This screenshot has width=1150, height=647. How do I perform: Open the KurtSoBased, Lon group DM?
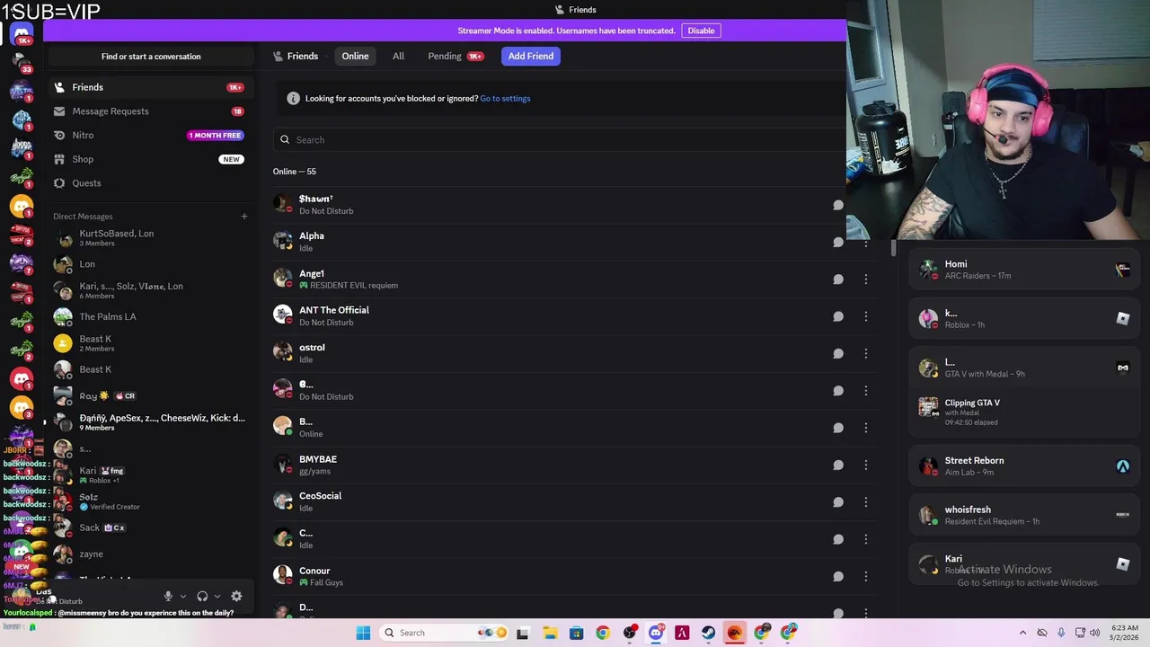[150, 238]
